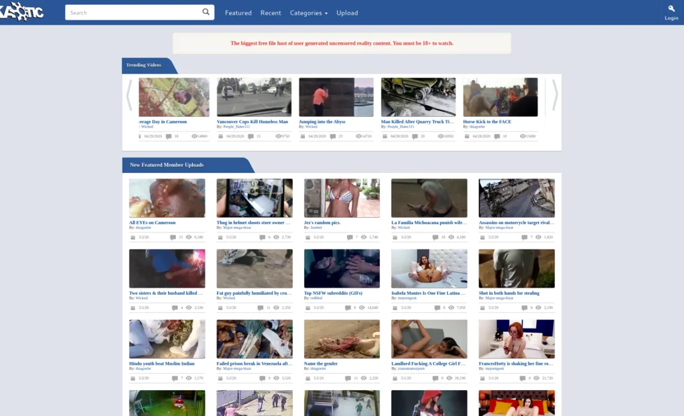Click the views eye icon under Thug in helmet post
684x416 pixels.
[276, 237]
